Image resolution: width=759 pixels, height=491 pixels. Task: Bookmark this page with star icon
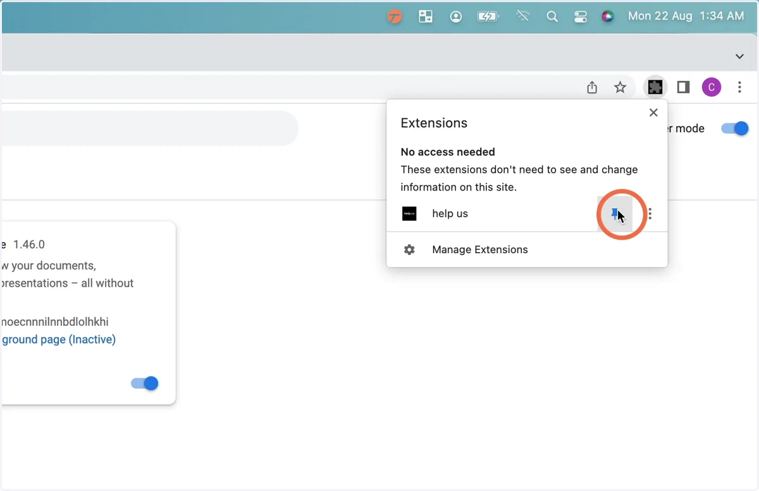(620, 87)
